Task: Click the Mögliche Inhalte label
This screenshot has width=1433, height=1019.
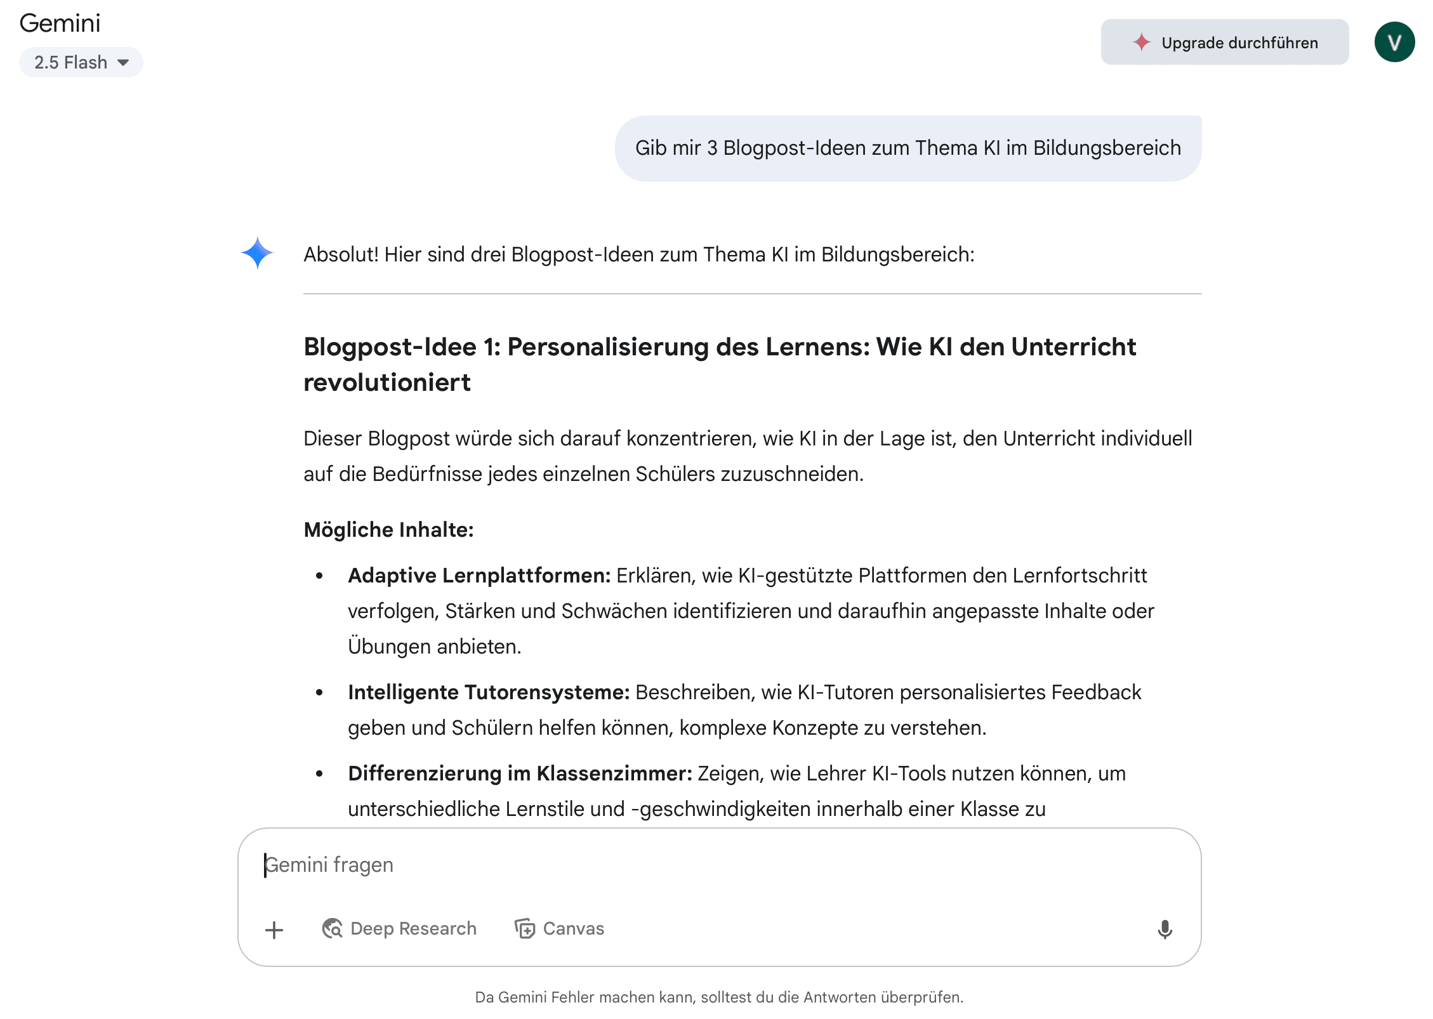Action: tap(388, 529)
